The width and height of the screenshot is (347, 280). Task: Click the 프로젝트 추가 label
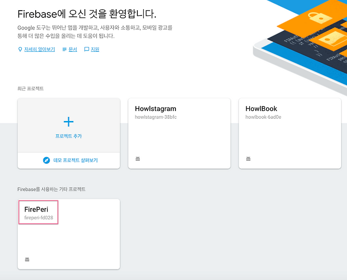click(x=68, y=136)
